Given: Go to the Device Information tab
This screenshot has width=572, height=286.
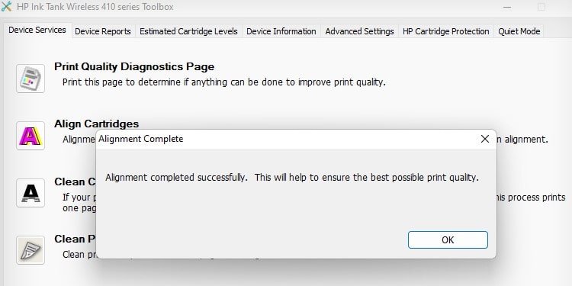Looking at the screenshot, I should pyautogui.click(x=281, y=31).
